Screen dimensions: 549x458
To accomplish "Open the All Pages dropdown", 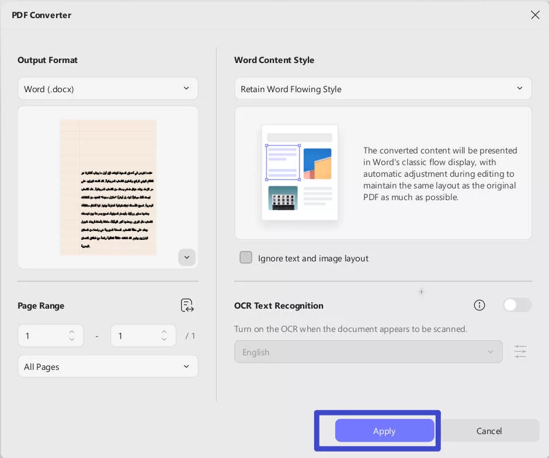I will 108,366.
